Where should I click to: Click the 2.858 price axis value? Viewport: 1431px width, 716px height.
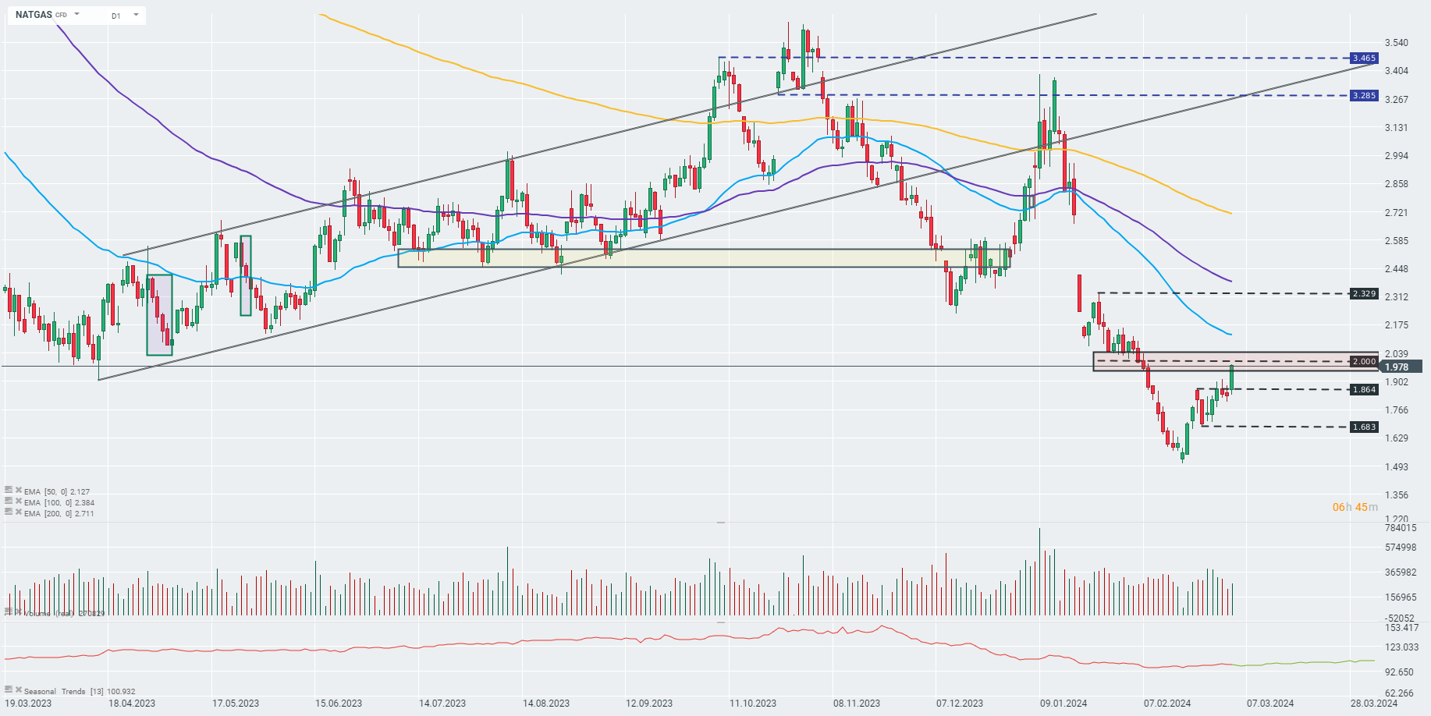click(x=1397, y=184)
